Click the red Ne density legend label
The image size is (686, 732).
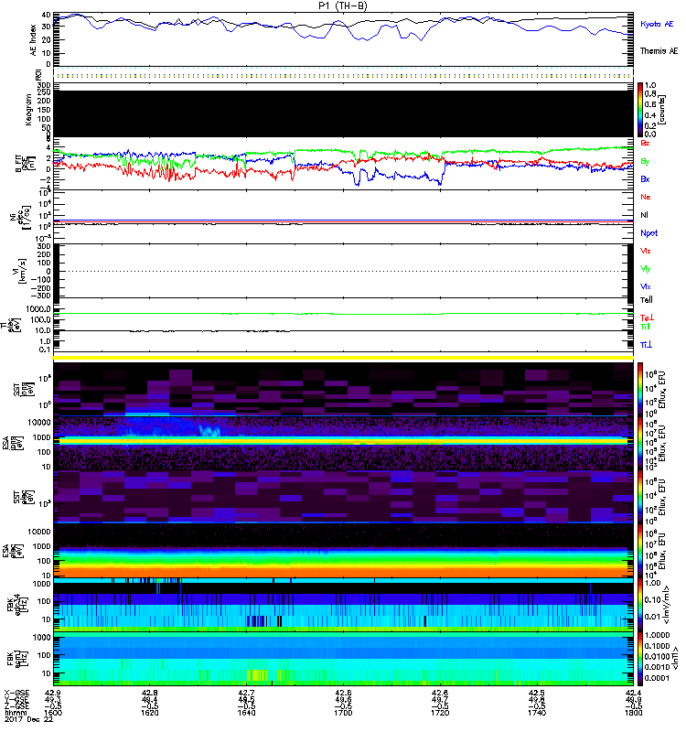coord(646,197)
